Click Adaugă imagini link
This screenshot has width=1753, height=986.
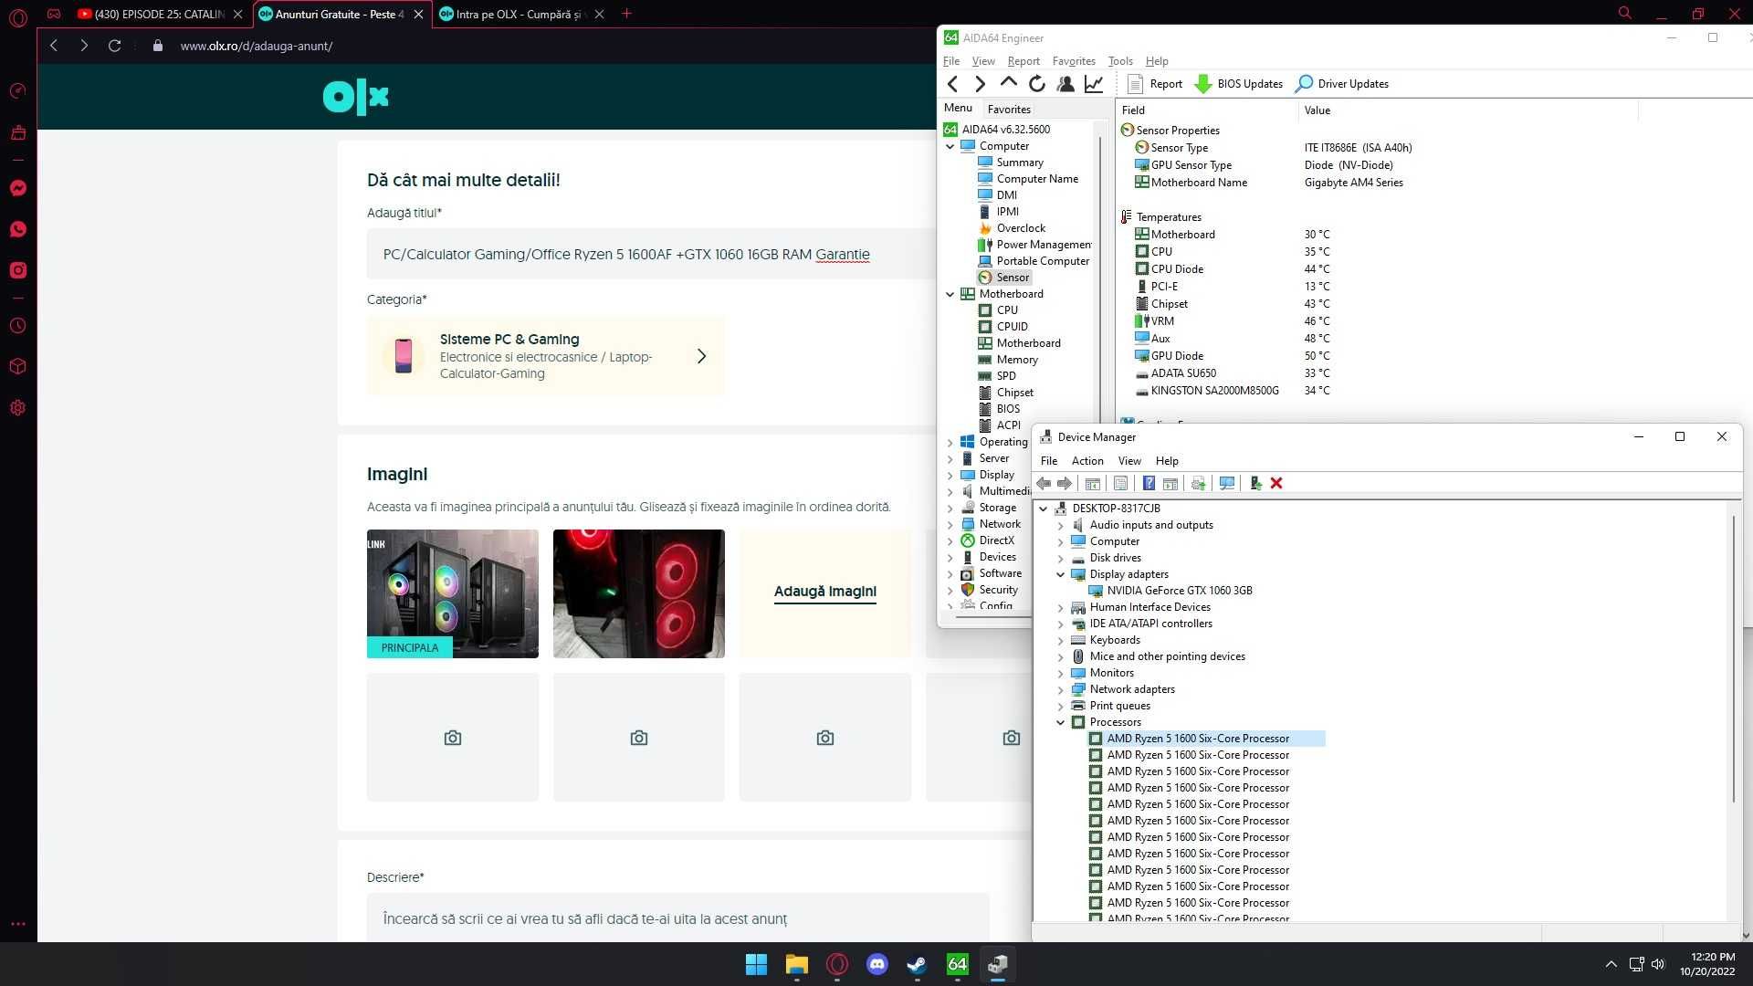825,592
